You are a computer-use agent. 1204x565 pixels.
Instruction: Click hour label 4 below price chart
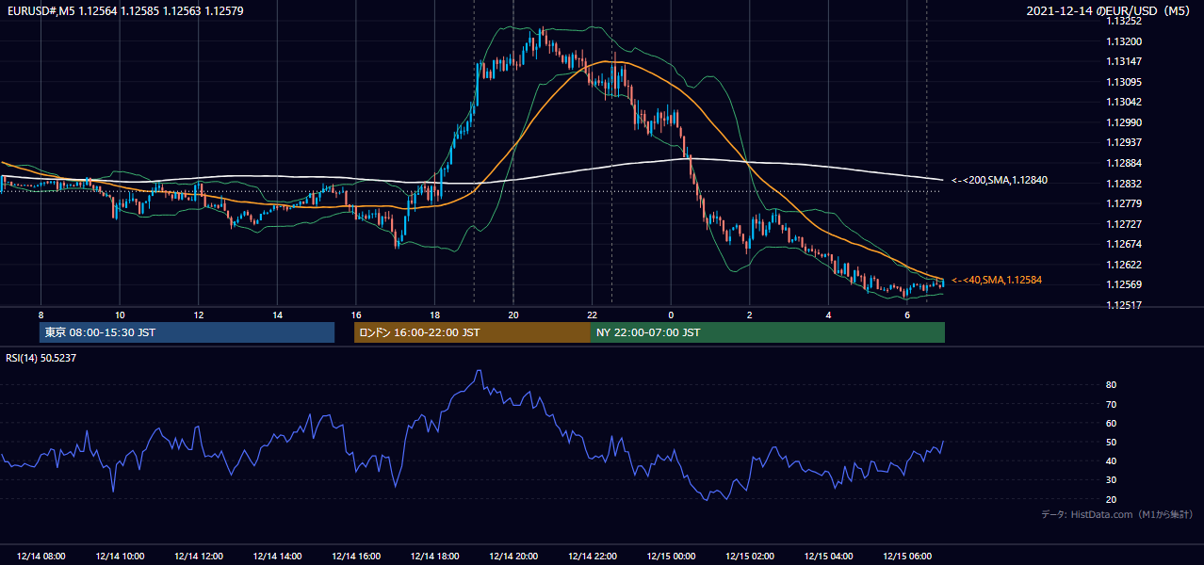(x=828, y=315)
